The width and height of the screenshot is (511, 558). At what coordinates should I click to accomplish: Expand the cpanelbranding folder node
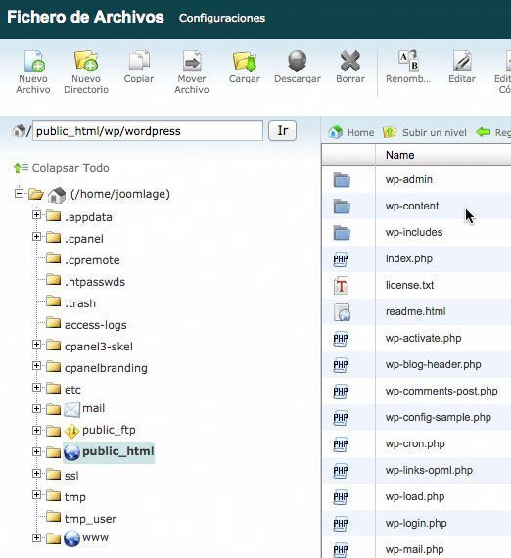[36, 366]
